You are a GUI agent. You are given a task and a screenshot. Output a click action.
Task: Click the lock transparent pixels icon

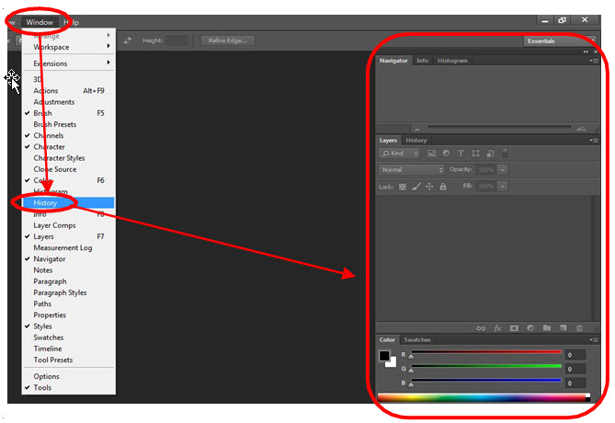tap(402, 187)
